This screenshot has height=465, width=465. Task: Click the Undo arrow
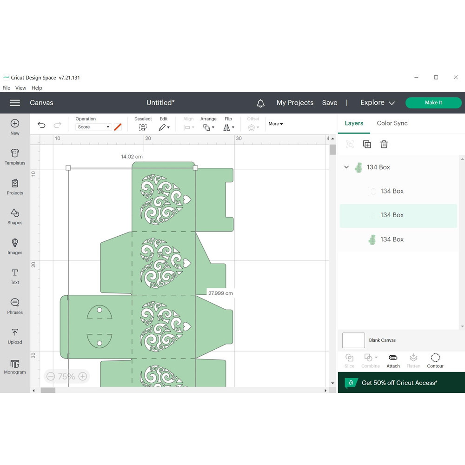[41, 125]
